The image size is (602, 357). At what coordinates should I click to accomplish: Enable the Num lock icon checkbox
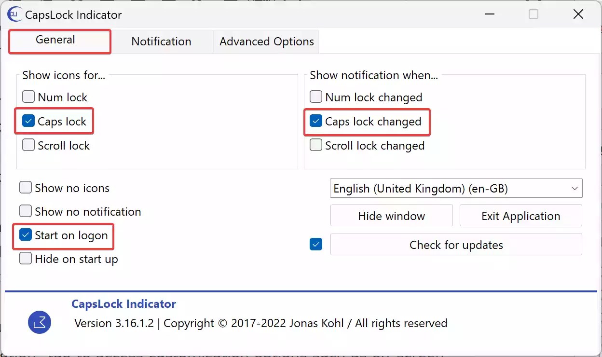pyautogui.click(x=28, y=96)
